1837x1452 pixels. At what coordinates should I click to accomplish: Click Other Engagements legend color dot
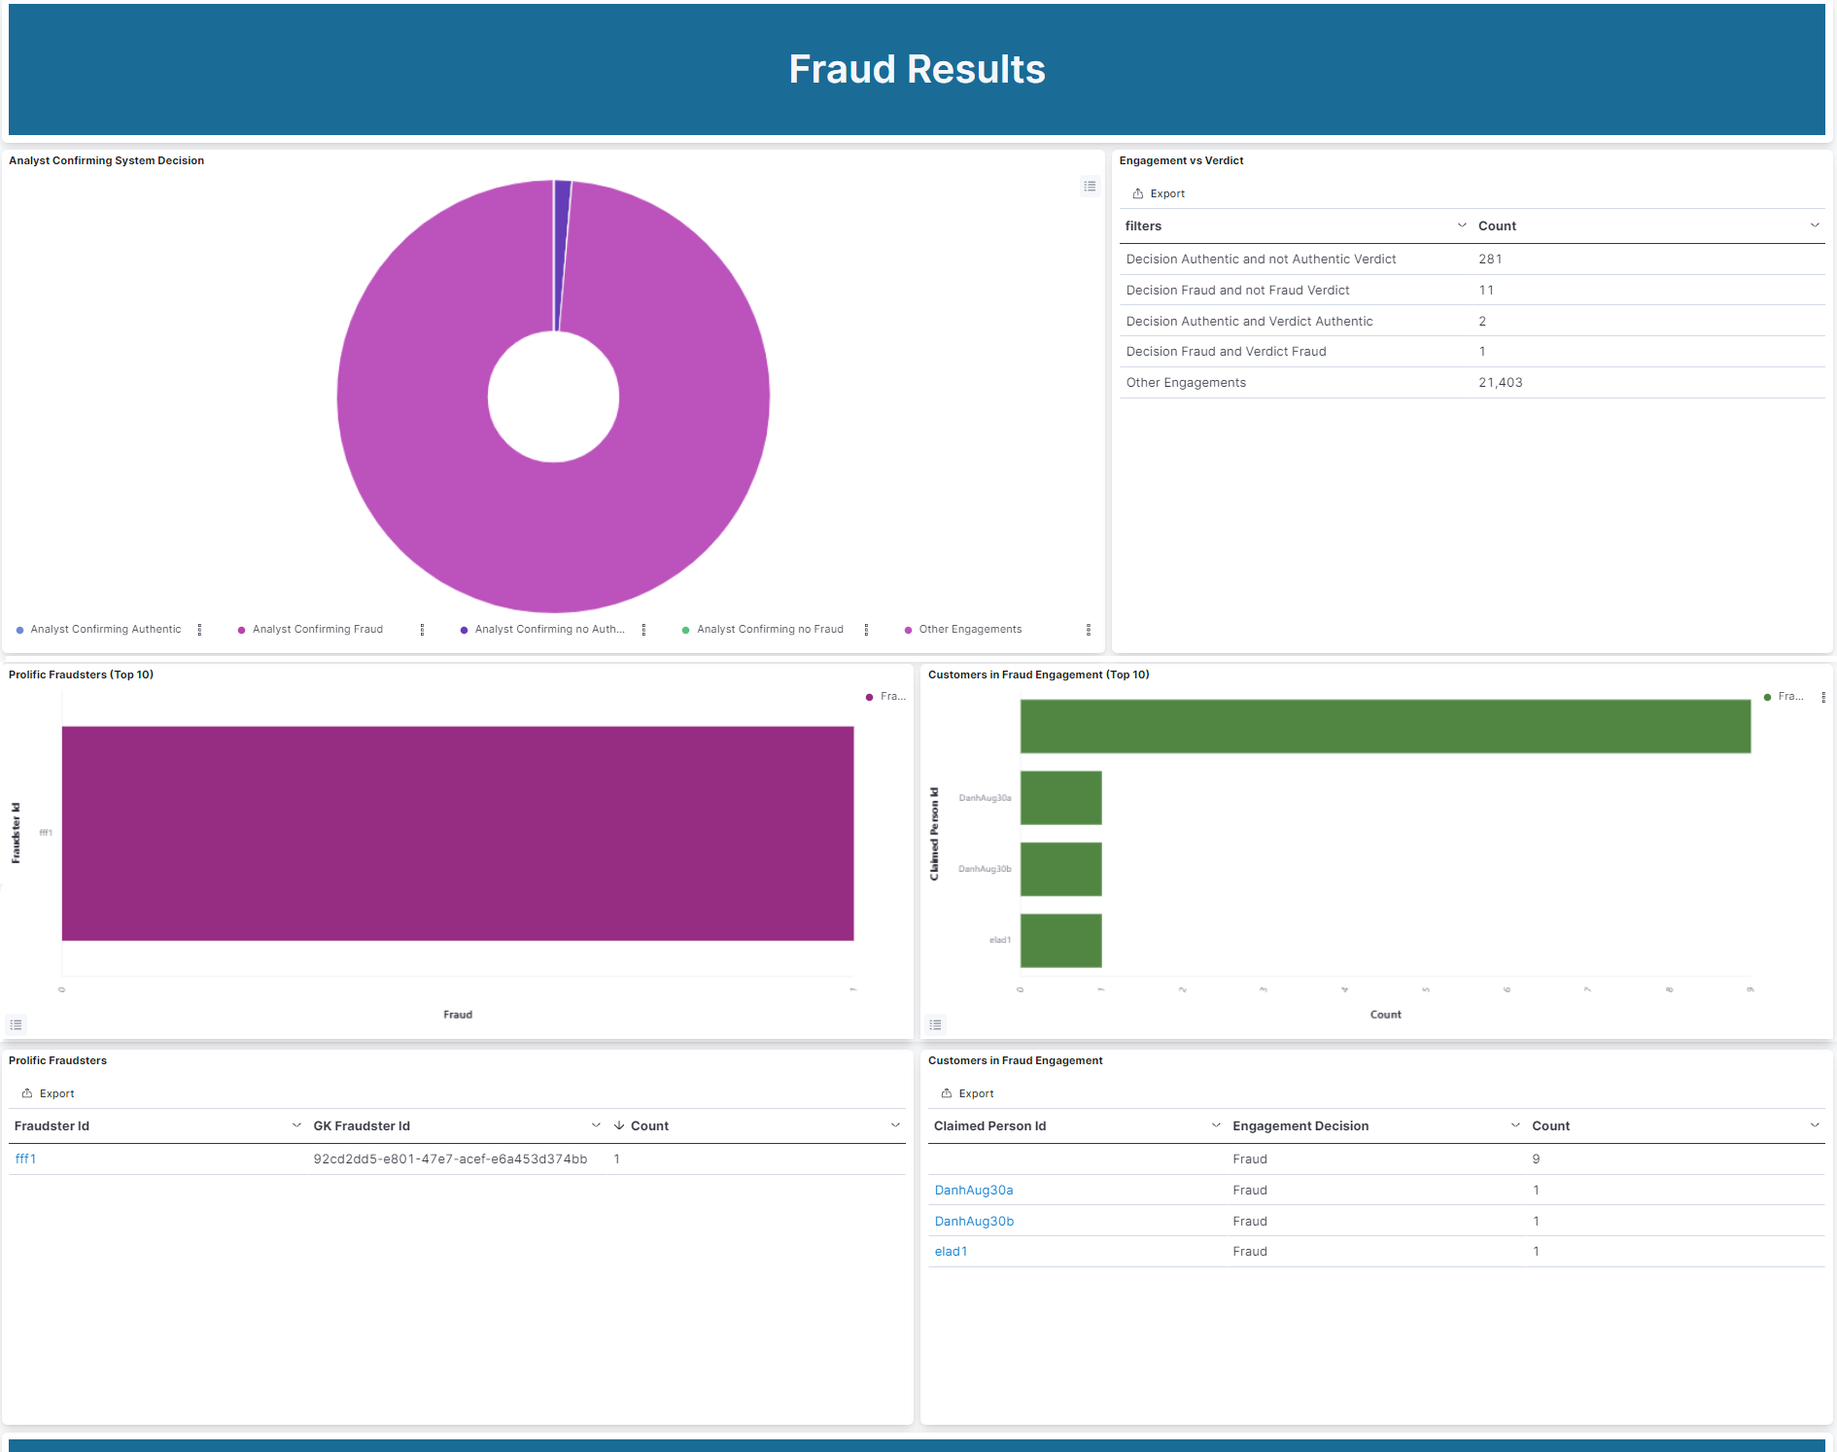point(909,630)
